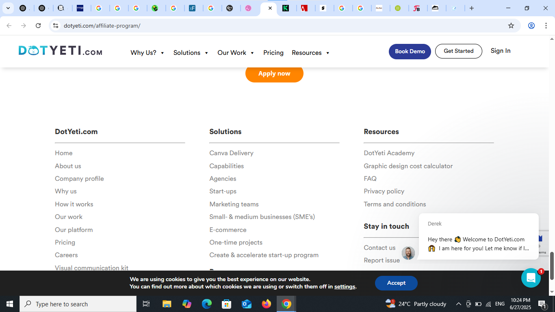Open the About us footer link

pyautogui.click(x=68, y=166)
